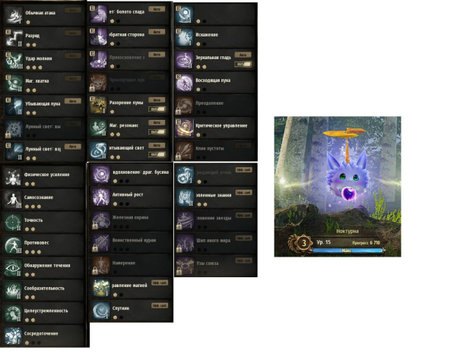The image size is (450, 363).
Task: Select the Удар молнии skill icon
Action: pos(14,61)
